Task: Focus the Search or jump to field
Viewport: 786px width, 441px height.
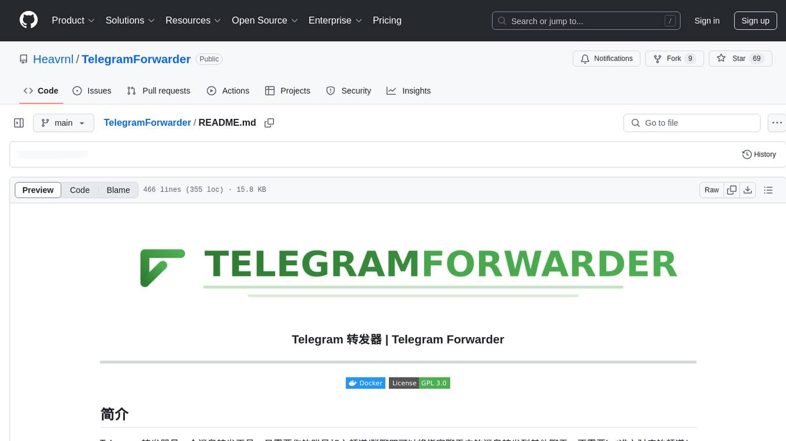Action: tap(585, 21)
